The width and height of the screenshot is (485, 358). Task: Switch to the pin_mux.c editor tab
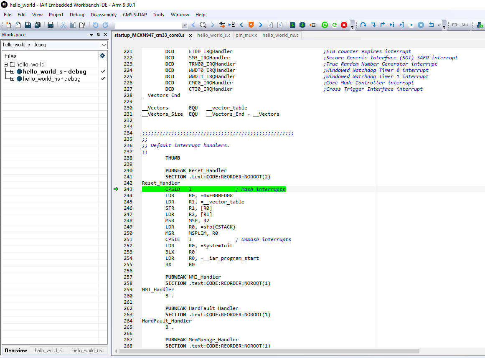click(246, 35)
